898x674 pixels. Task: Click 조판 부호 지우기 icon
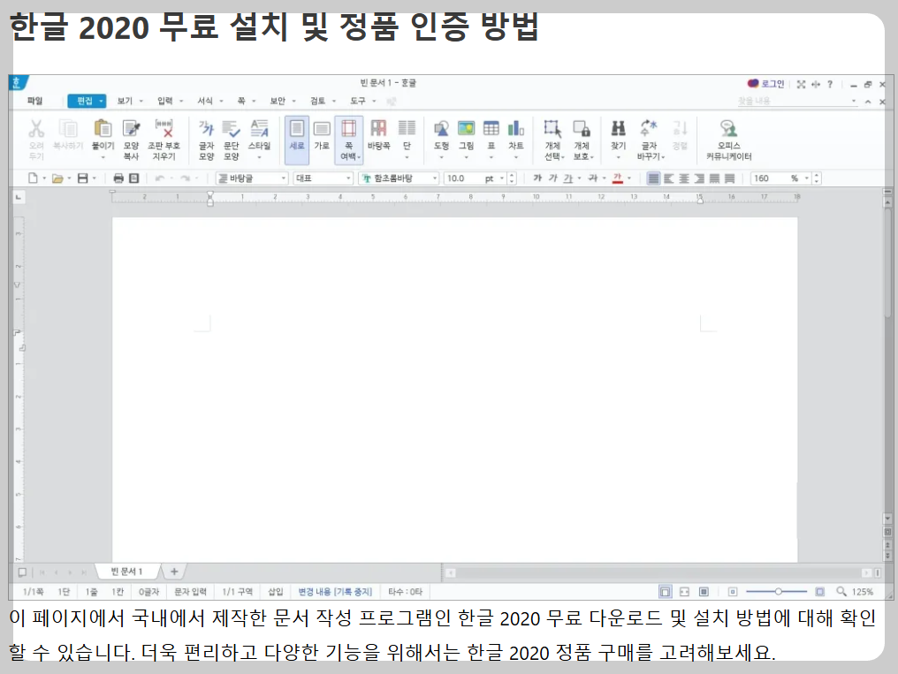coord(164,129)
